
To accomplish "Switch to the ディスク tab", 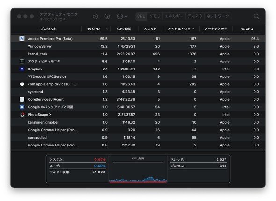I will point(195,16).
